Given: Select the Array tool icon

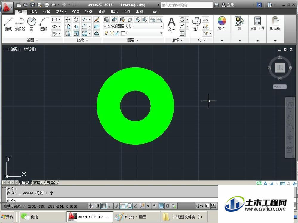Looking at the screenshot, I should pyautogui.click(x=85, y=34).
